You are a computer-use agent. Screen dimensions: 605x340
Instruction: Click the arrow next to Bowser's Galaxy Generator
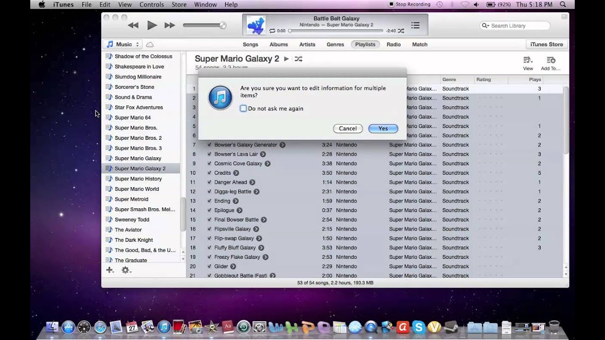(x=282, y=145)
